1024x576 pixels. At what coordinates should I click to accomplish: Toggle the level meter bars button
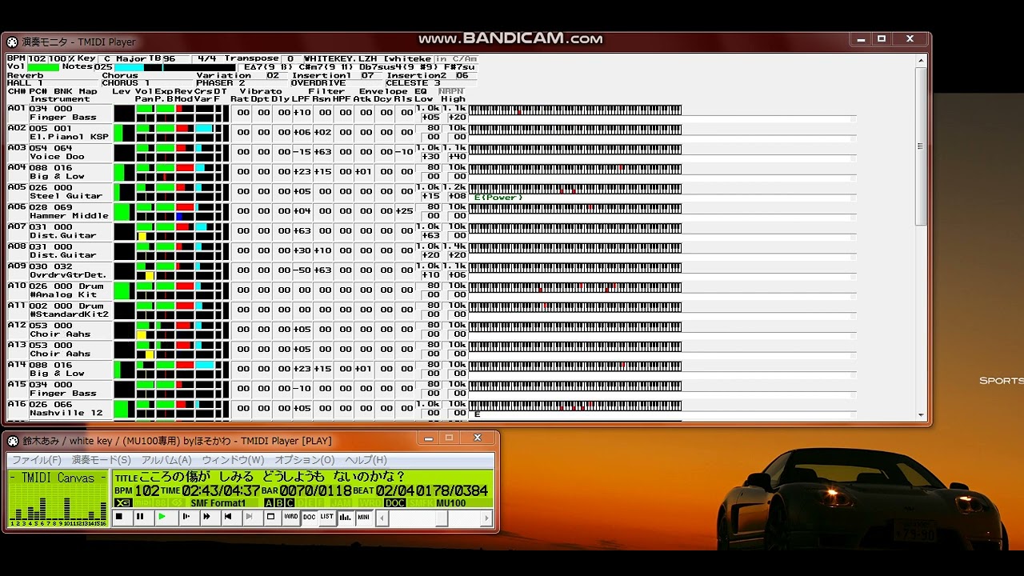tap(346, 518)
